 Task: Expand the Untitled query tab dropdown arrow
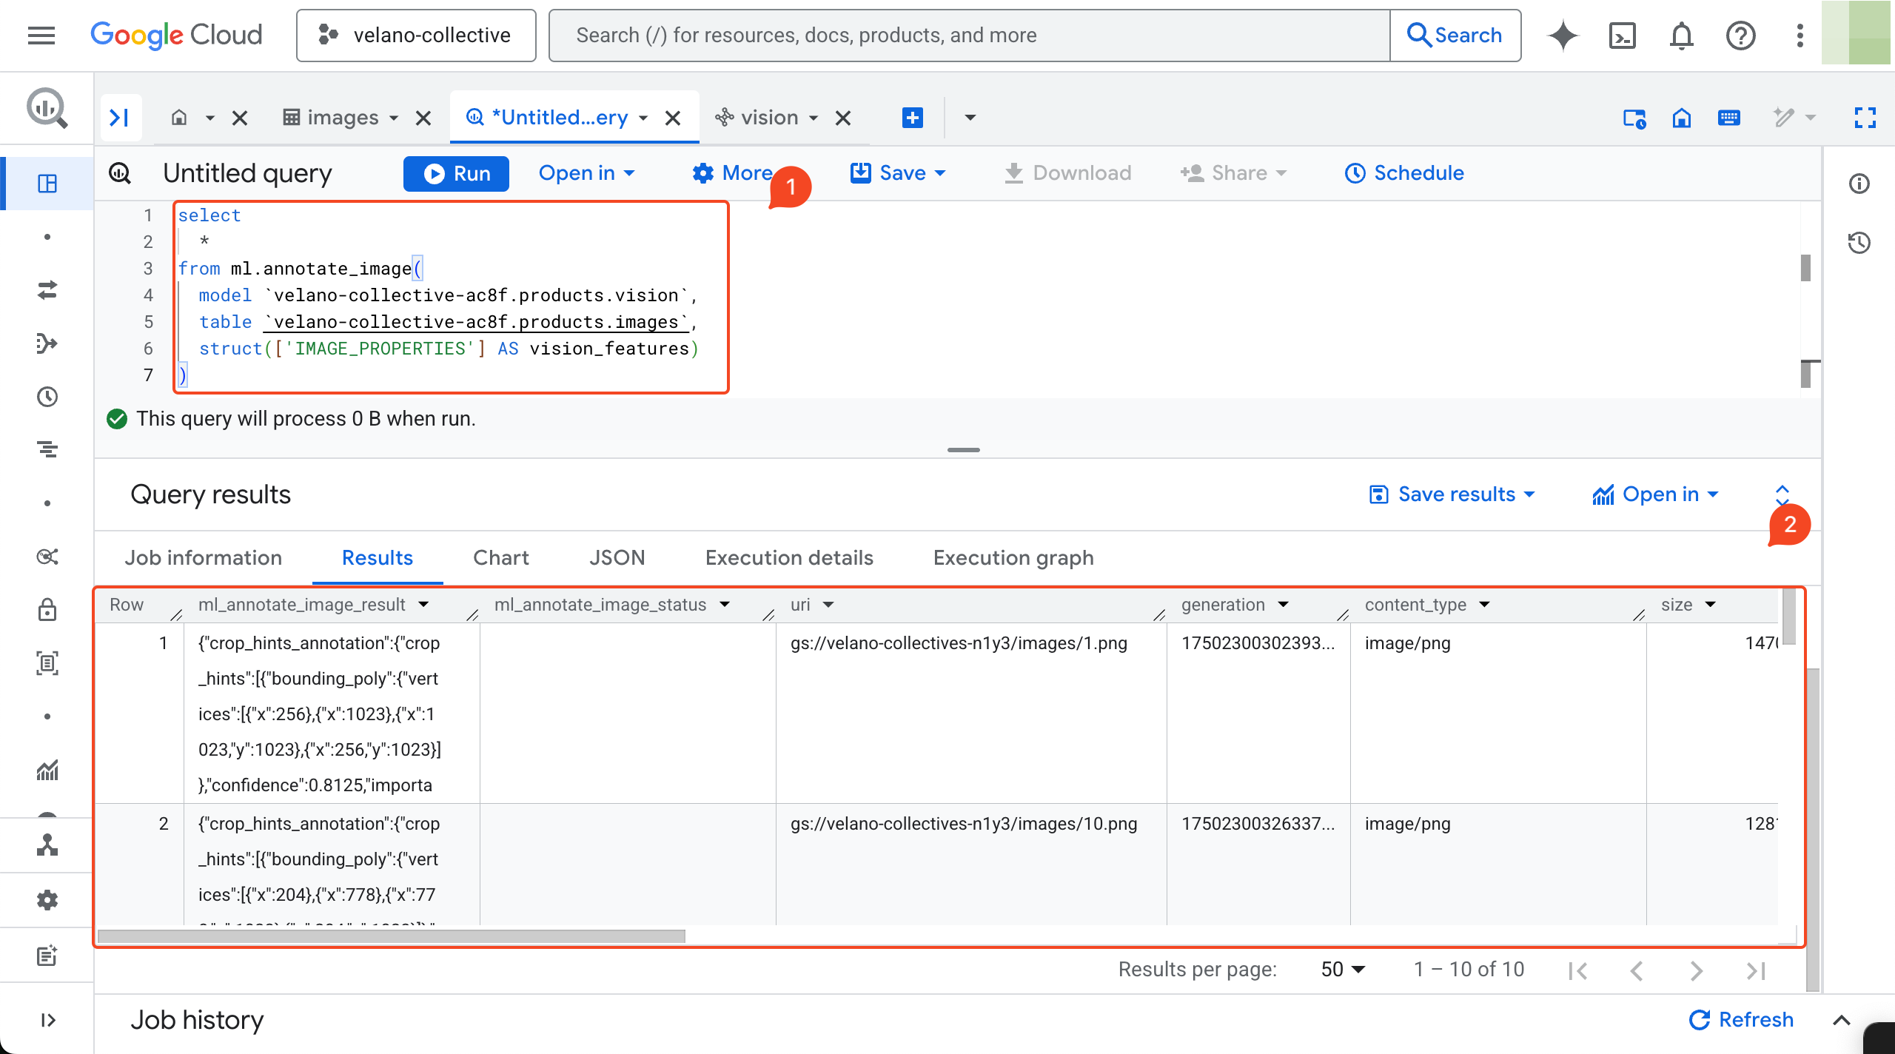(643, 118)
